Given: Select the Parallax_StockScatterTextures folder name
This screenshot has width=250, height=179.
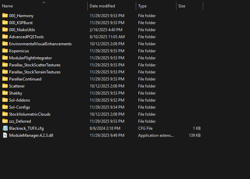Looking at the screenshot, I should tap(35, 65).
